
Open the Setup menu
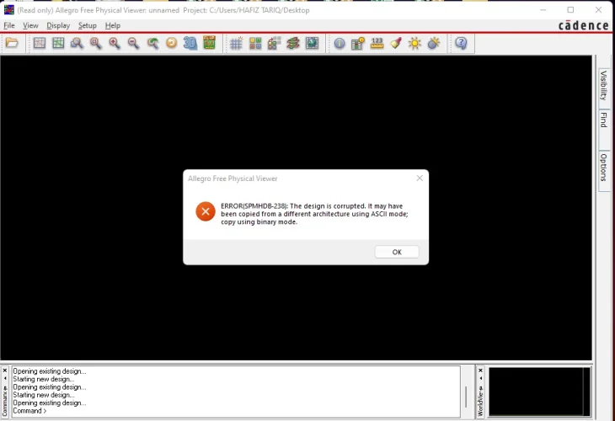click(x=88, y=26)
